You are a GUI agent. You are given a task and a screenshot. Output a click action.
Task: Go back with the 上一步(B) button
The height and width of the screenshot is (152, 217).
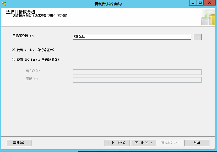[117, 143]
